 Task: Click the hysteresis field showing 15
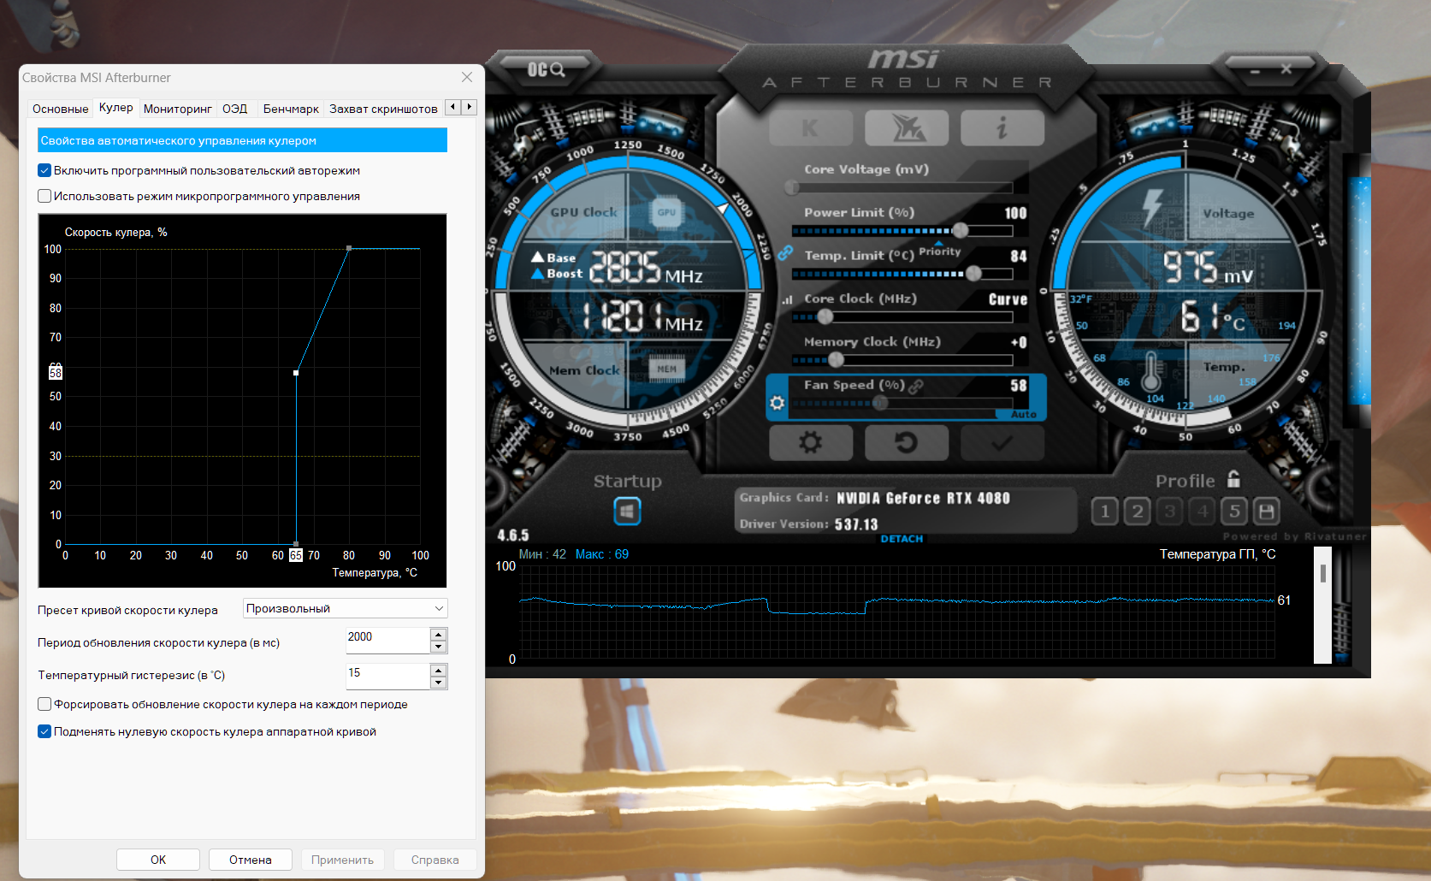[x=387, y=677]
